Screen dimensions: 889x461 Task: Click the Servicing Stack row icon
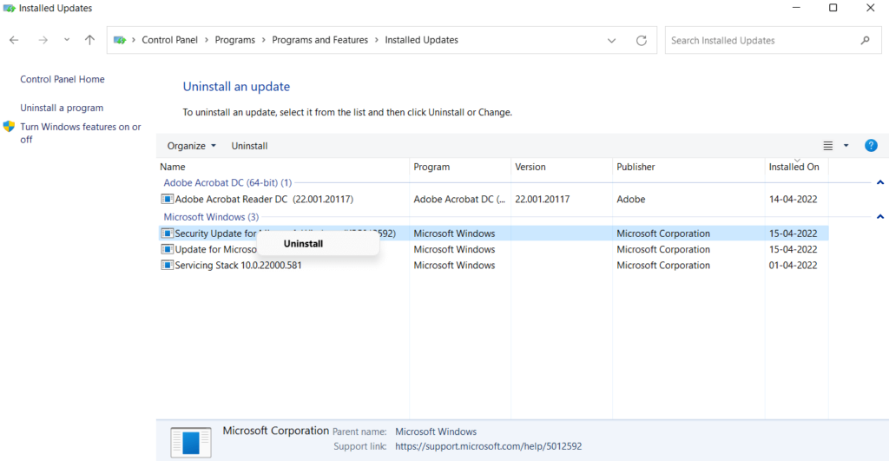pos(167,265)
